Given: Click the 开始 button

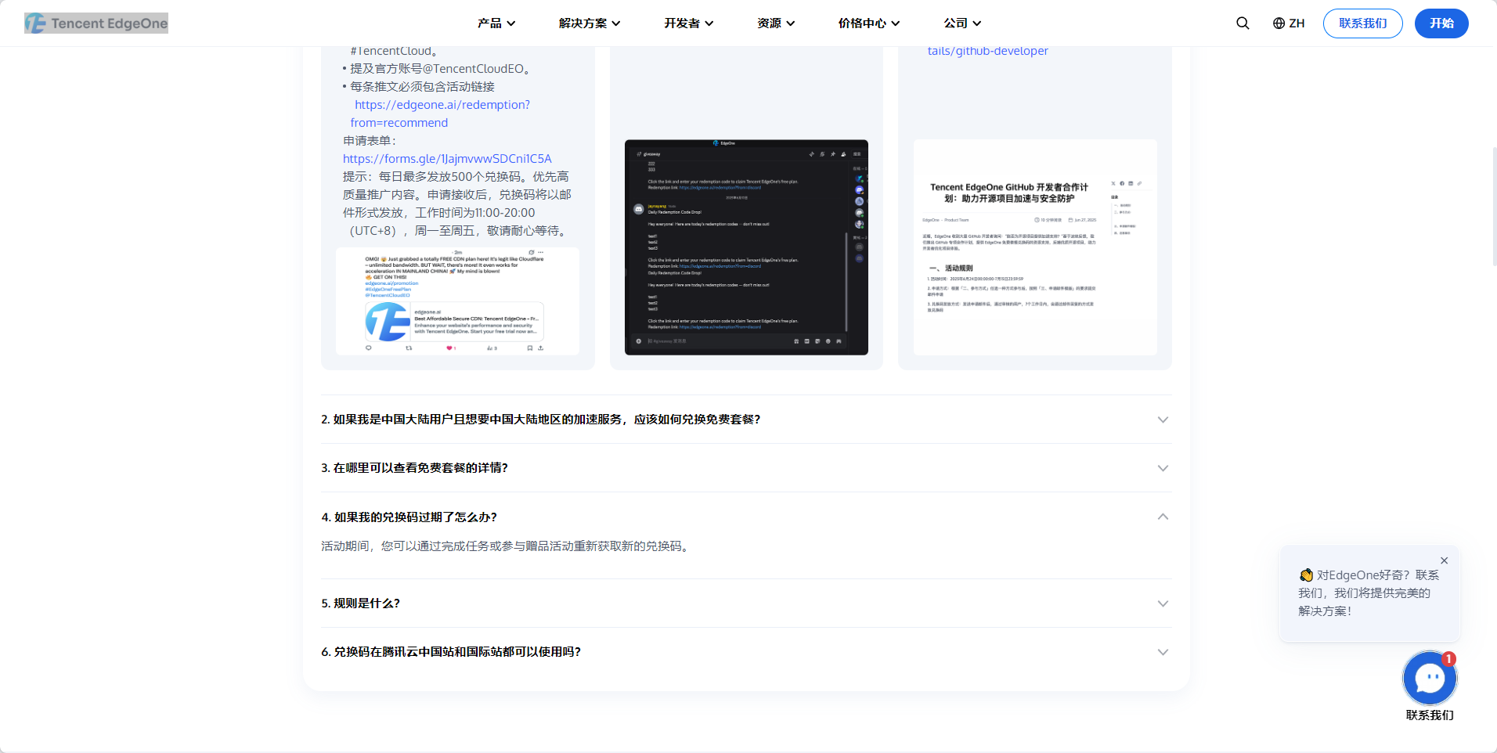Looking at the screenshot, I should (1441, 23).
